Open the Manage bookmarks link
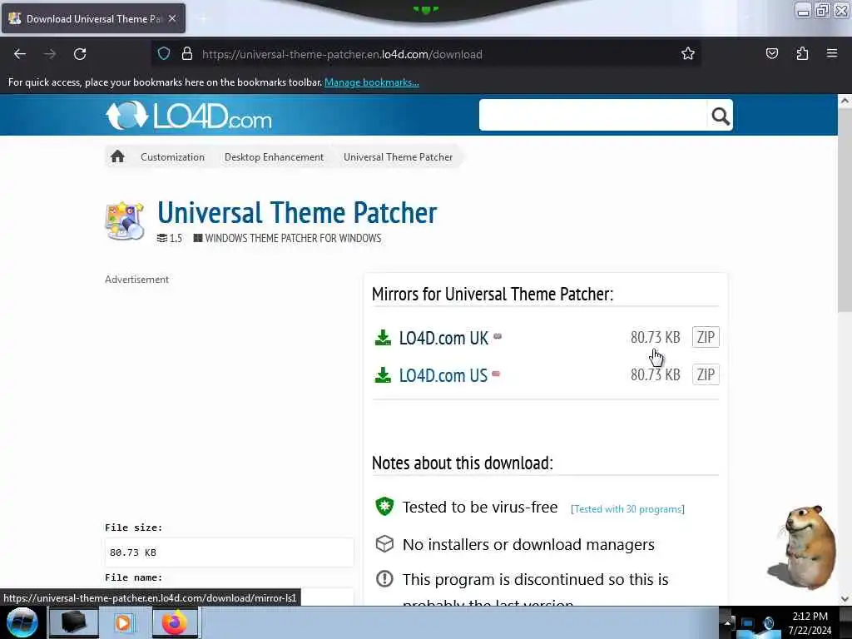 [x=372, y=82]
